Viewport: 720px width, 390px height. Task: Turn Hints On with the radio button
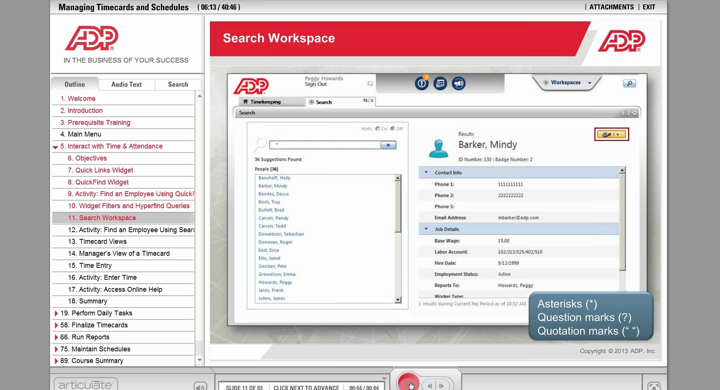pyautogui.click(x=378, y=129)
